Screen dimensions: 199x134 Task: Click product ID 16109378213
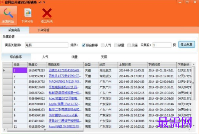pyautogui.click(x=37, y=70)
